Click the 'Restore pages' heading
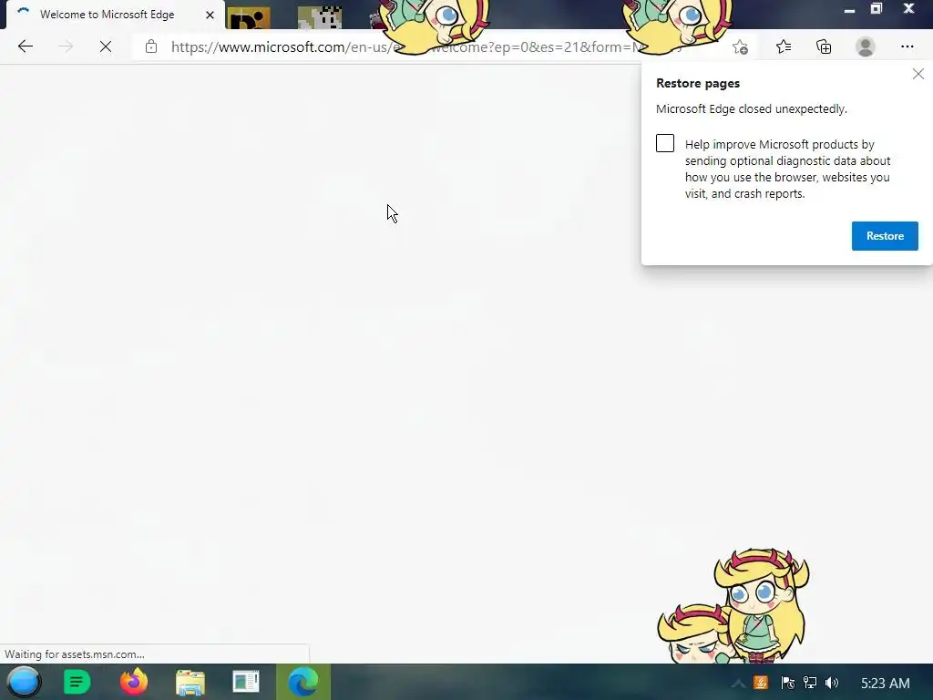The height and width of the screenshot is (700, 933). [697, 83]
